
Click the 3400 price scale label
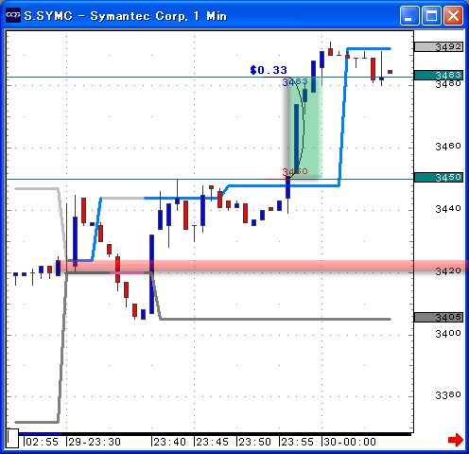tap(448, 334)
